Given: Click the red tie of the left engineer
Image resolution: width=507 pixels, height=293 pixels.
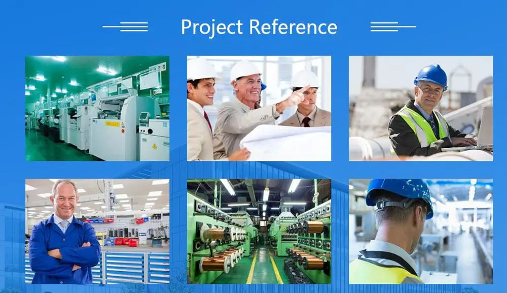Looking at the screenshot, I should [x=208, y=122].
